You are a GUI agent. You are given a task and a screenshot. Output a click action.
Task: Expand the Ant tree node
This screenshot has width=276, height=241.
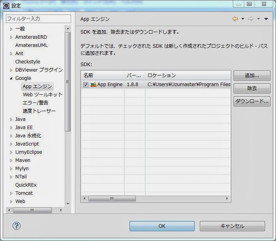point(11,54)
